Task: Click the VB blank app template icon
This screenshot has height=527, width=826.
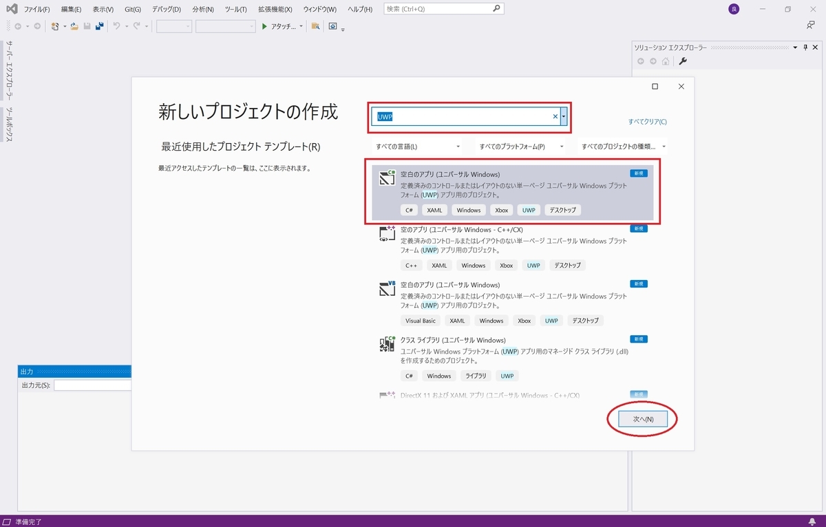Action: 387,289
